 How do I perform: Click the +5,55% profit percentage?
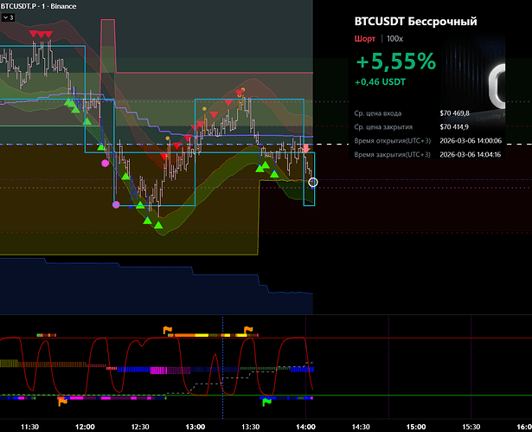(395, 61)
